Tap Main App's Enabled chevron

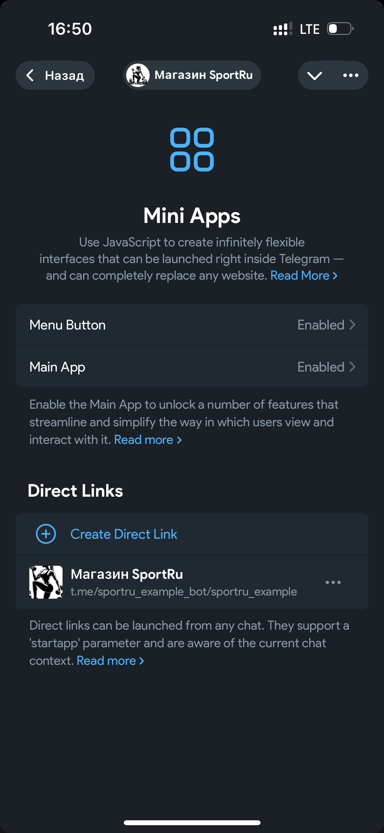point(352,367)
